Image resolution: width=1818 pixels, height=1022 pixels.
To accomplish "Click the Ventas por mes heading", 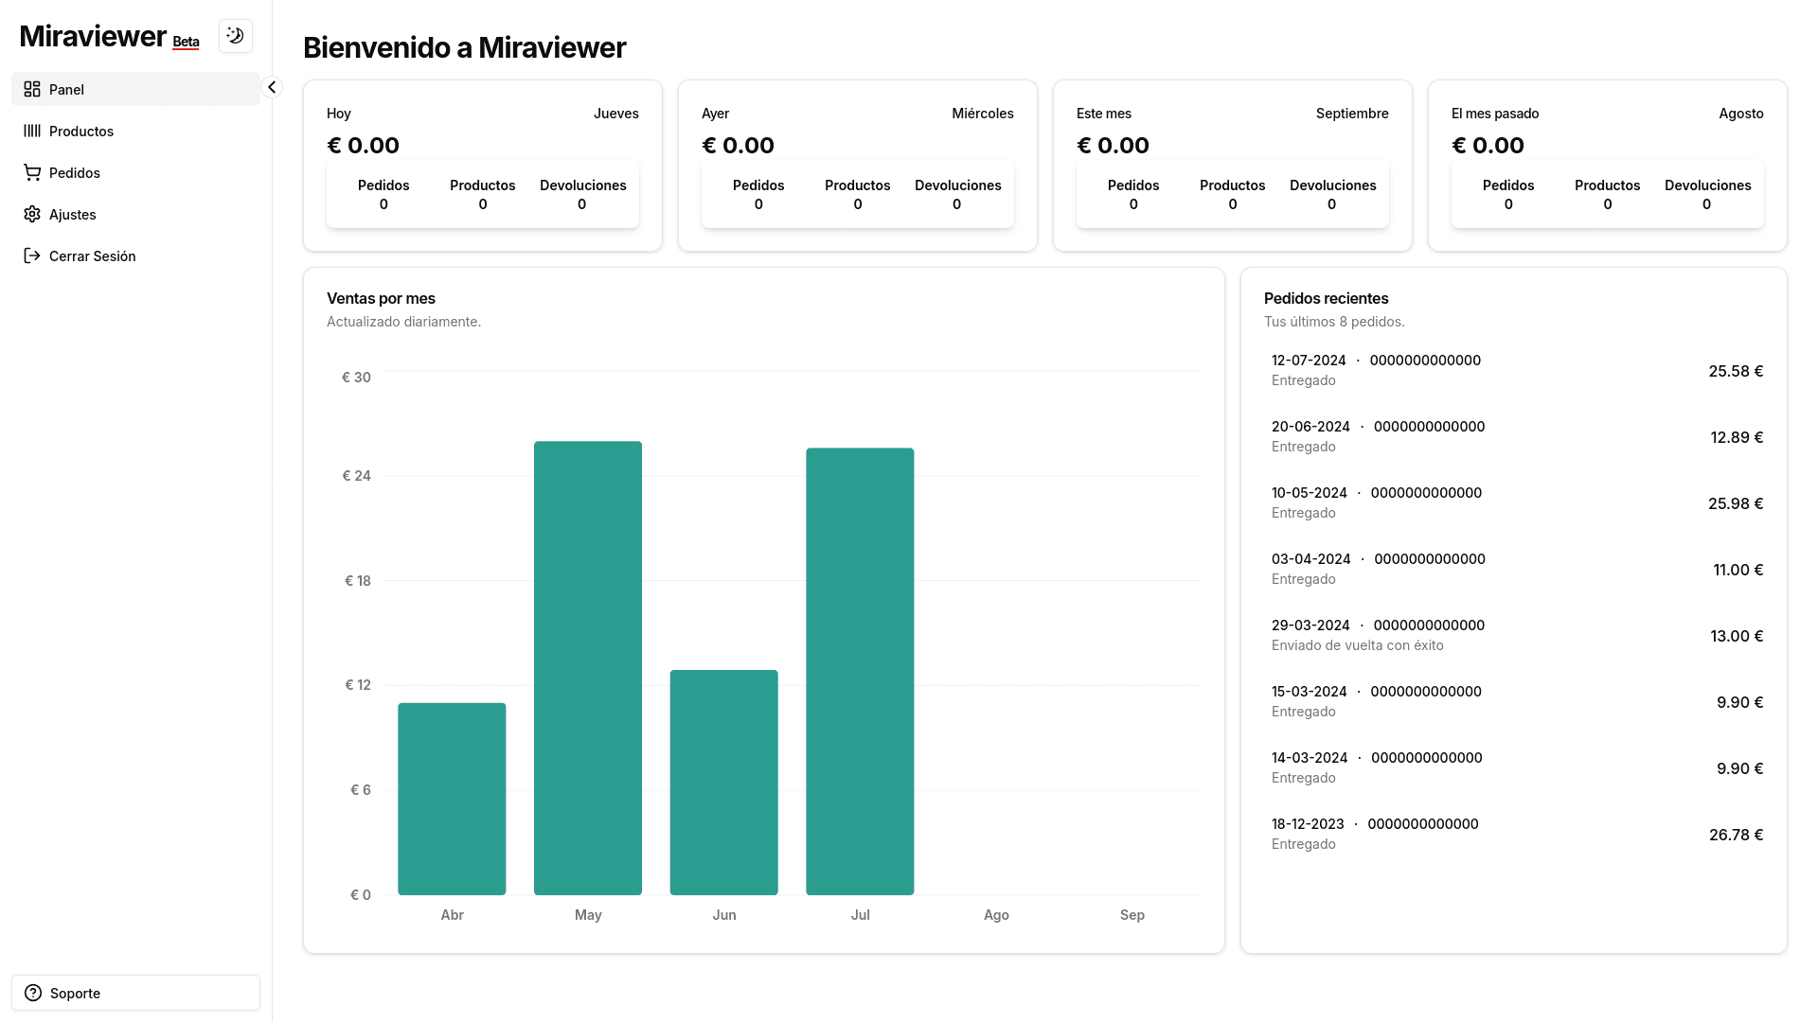I will tap(381, 298).
